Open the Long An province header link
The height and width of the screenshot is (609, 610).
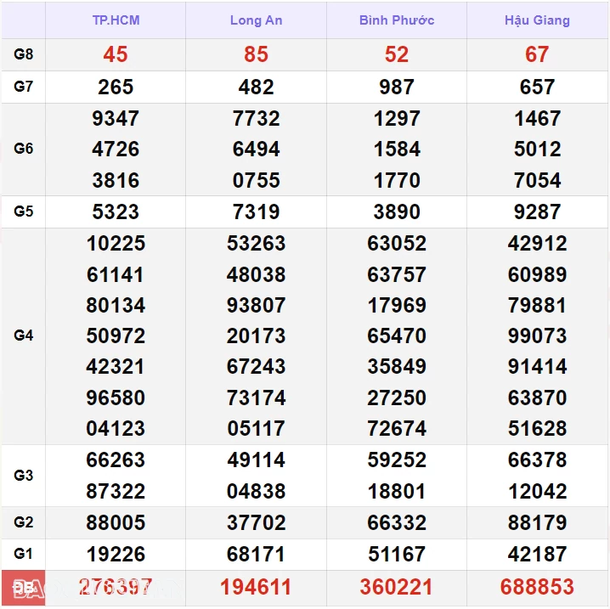coord(256,20)
